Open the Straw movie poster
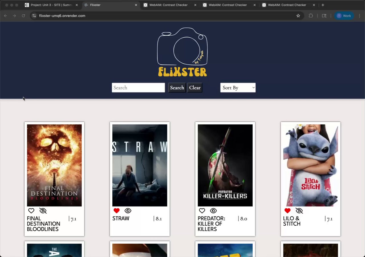365x257 pixels. [x=140, y=165]
